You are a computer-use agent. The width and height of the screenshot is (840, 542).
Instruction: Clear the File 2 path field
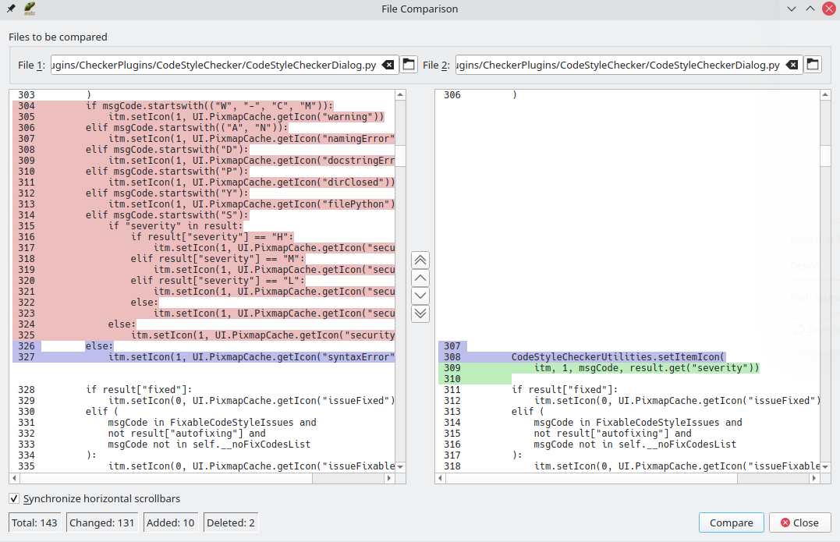click(x=792, y=65)
